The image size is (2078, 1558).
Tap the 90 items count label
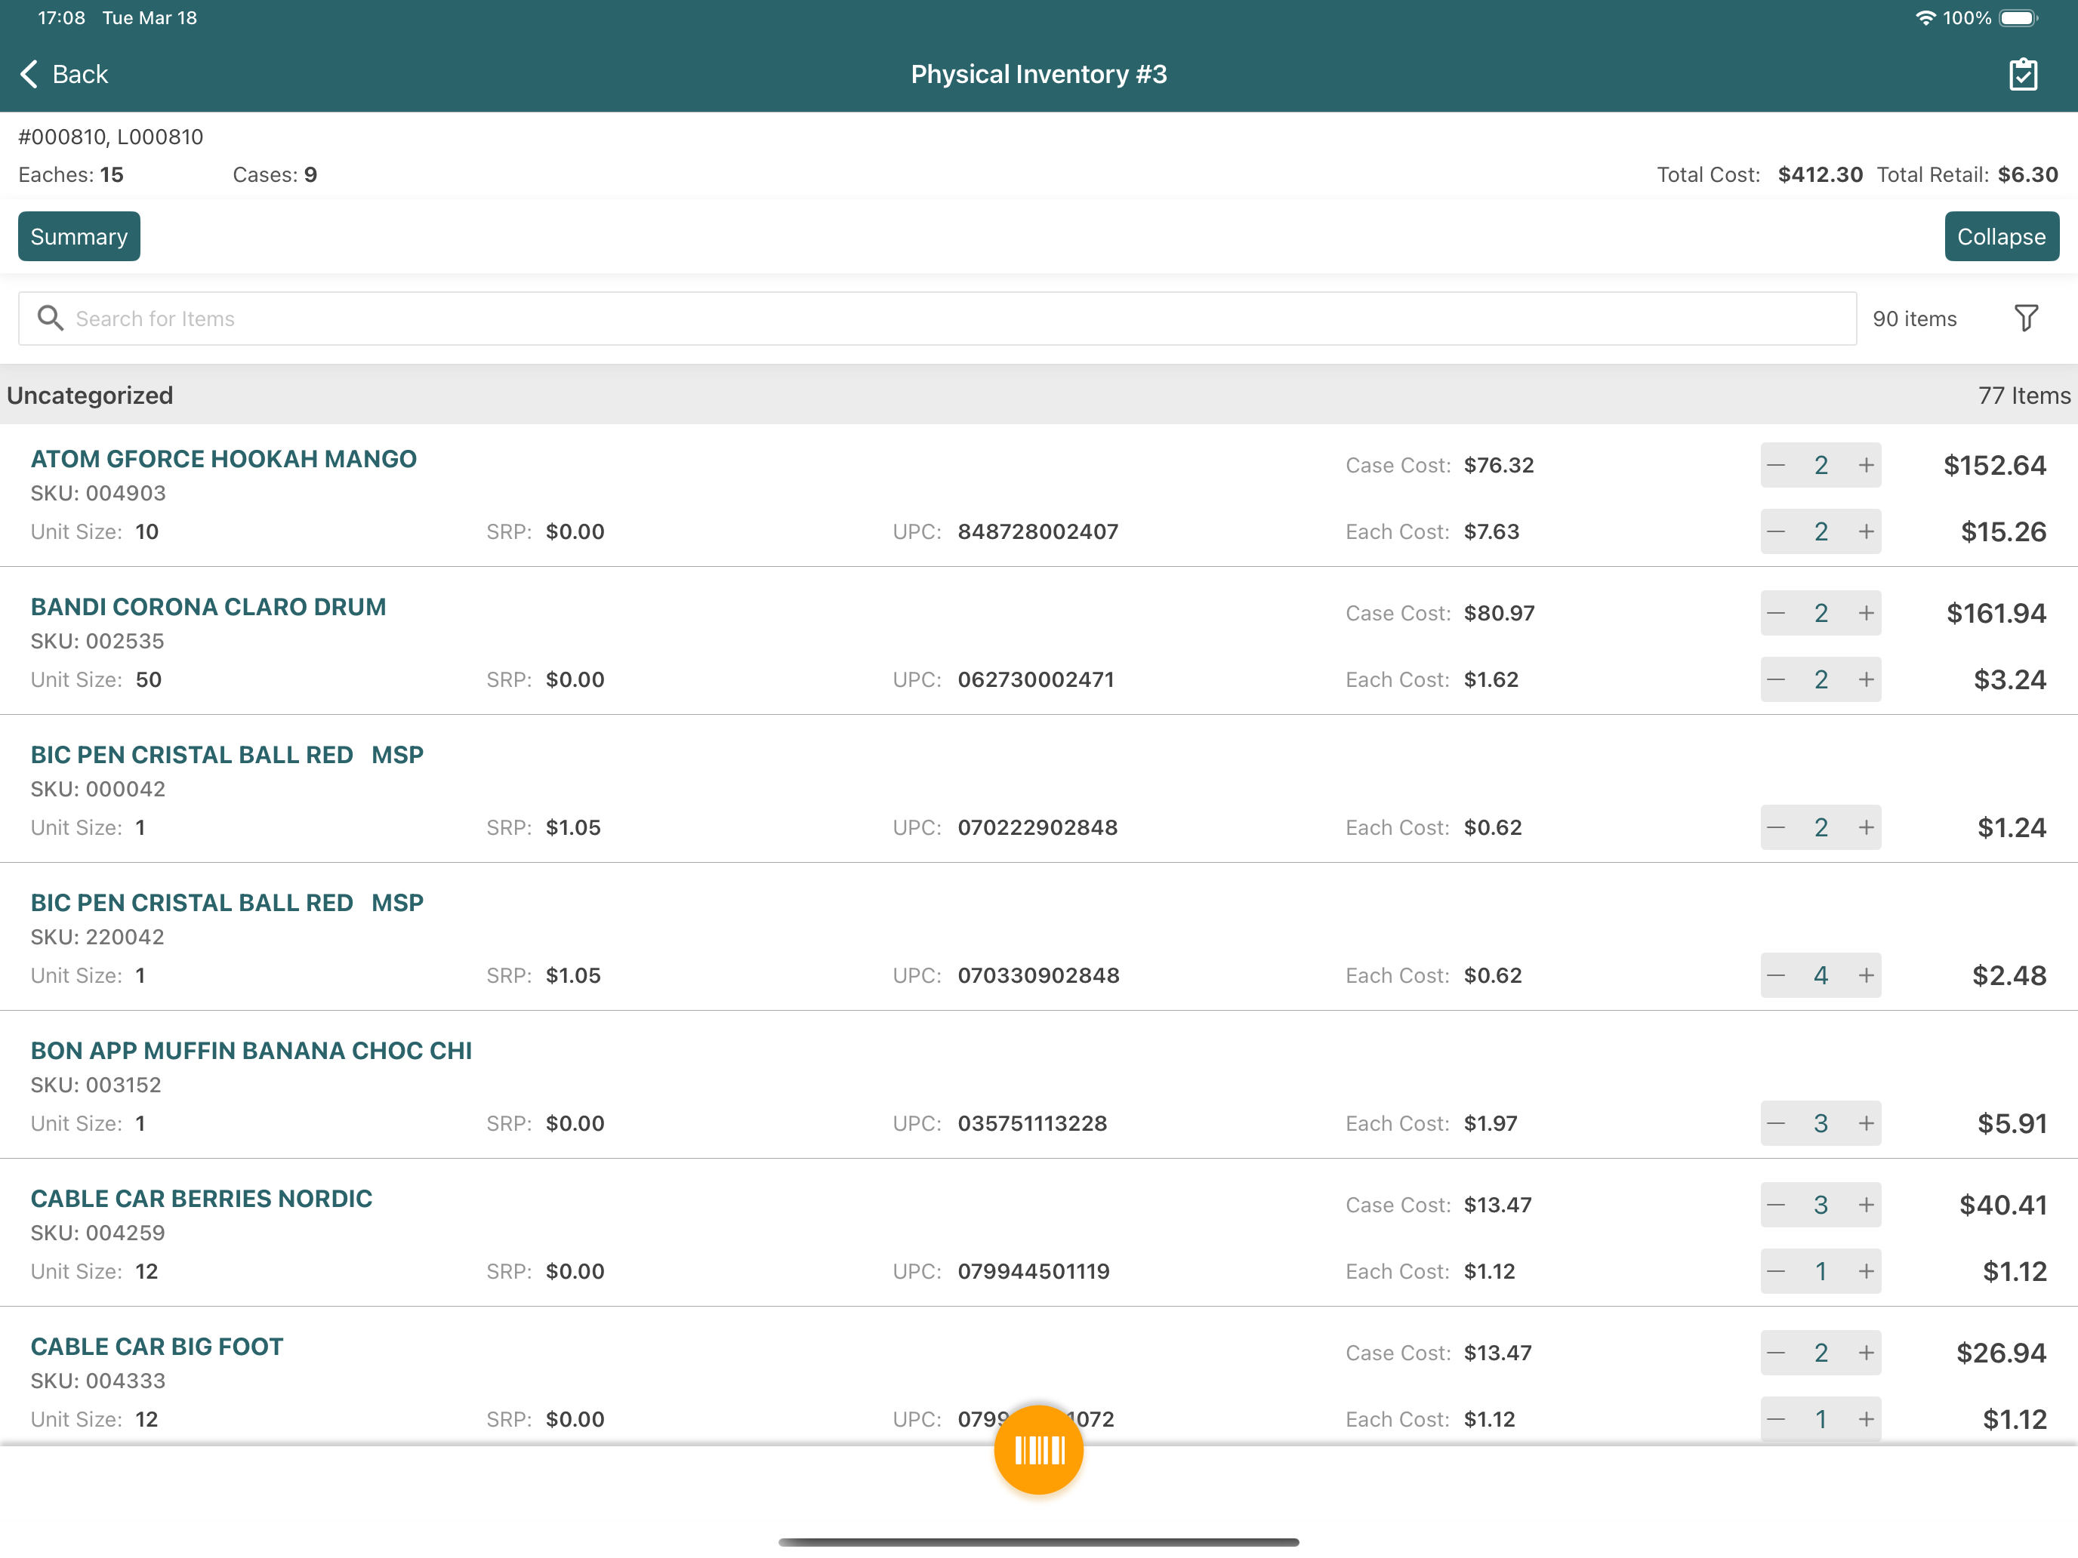click(1915, 319)
